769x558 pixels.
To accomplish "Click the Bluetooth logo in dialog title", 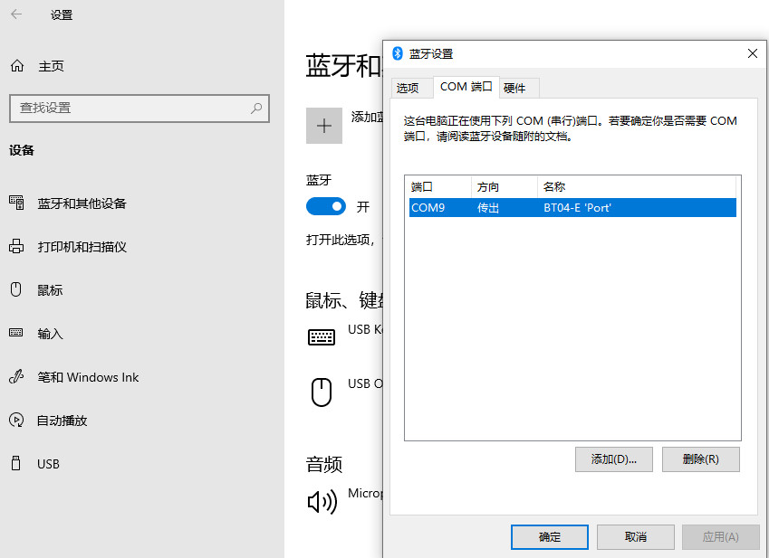I will coord(398,53).
